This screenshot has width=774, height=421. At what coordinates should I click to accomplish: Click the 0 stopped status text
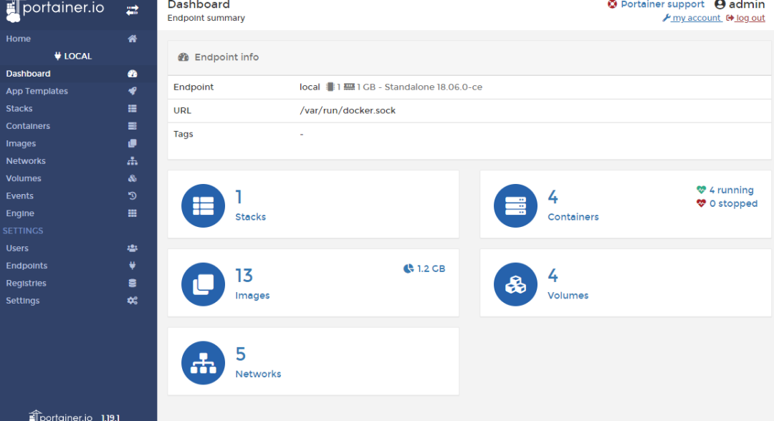tap(733, 203)
